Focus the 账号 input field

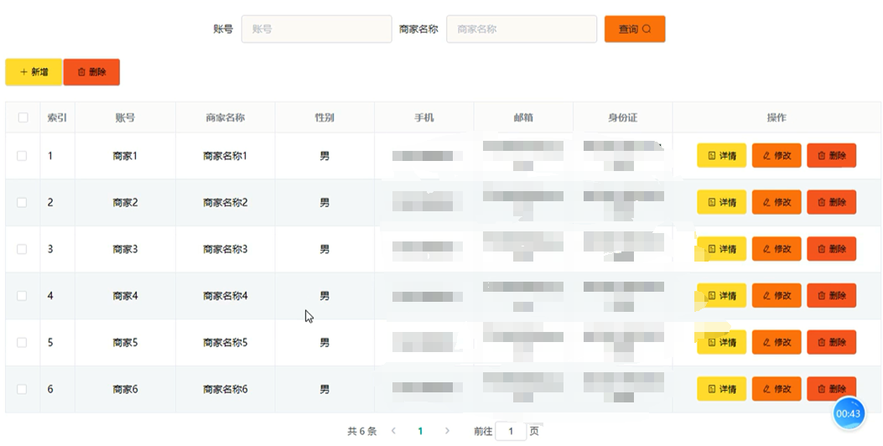click(316, 29)
